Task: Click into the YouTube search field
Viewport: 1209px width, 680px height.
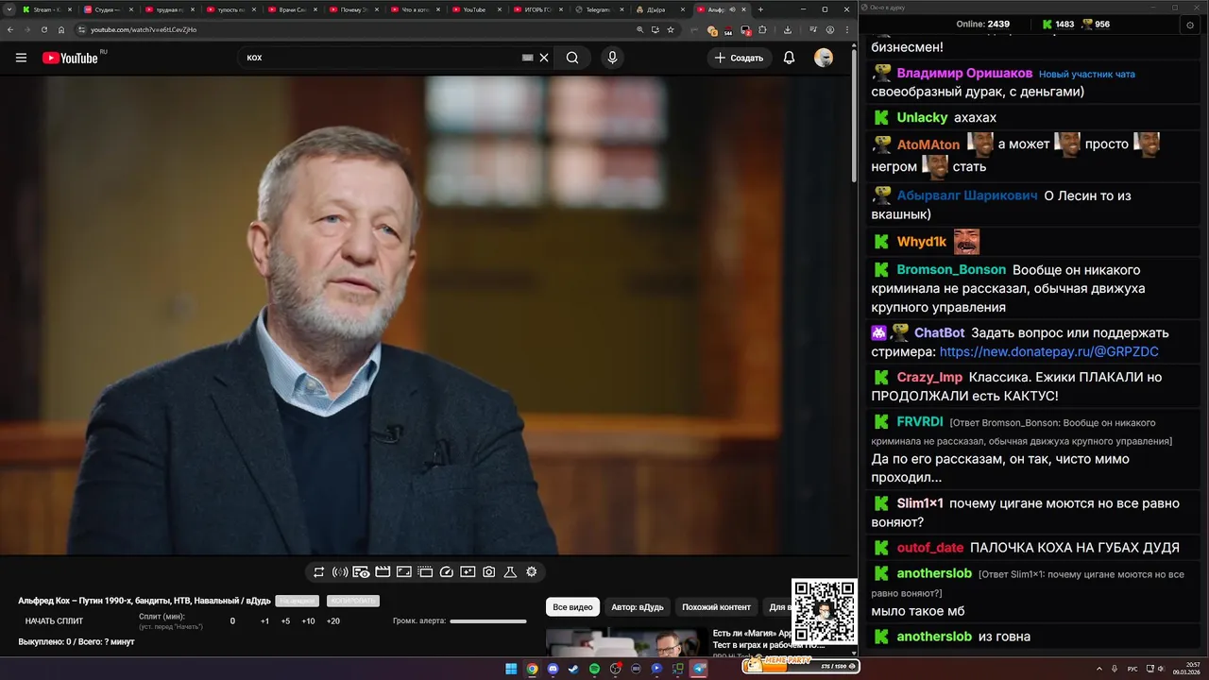Action: (x=383, y=58)
